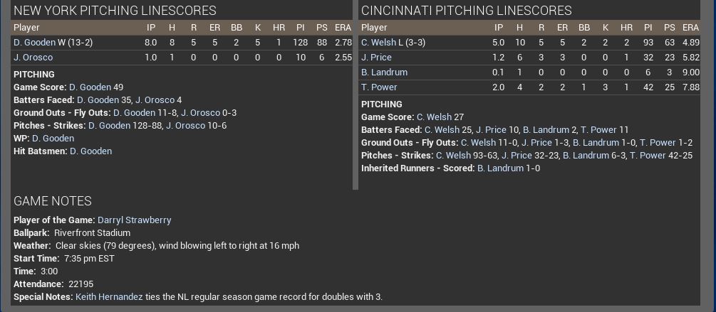716x312 pixels.
Task: Open C. Welsh in Cincinnati linescore table
Action: 378,43
